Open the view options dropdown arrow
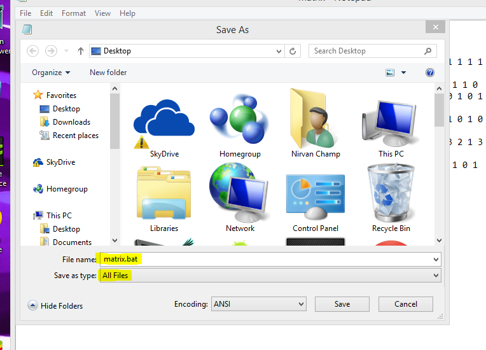Screen dimensions: 486x350 pos(403,73)
